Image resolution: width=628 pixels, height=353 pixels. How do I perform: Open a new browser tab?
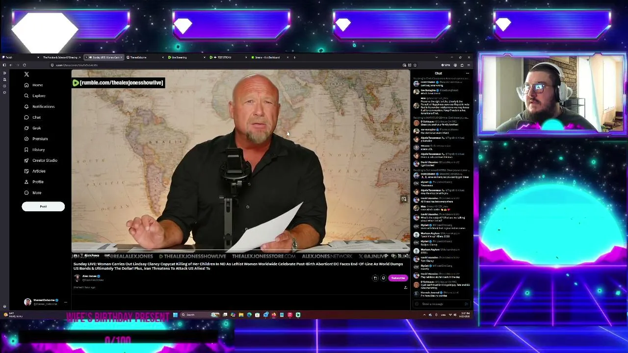point(294,57)
